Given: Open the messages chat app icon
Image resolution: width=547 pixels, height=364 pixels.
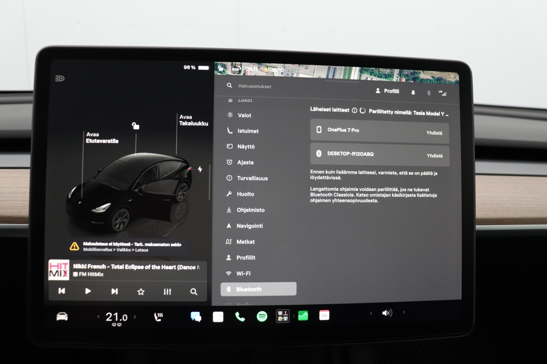Looking at the screenshot, I should coord(196,317).
